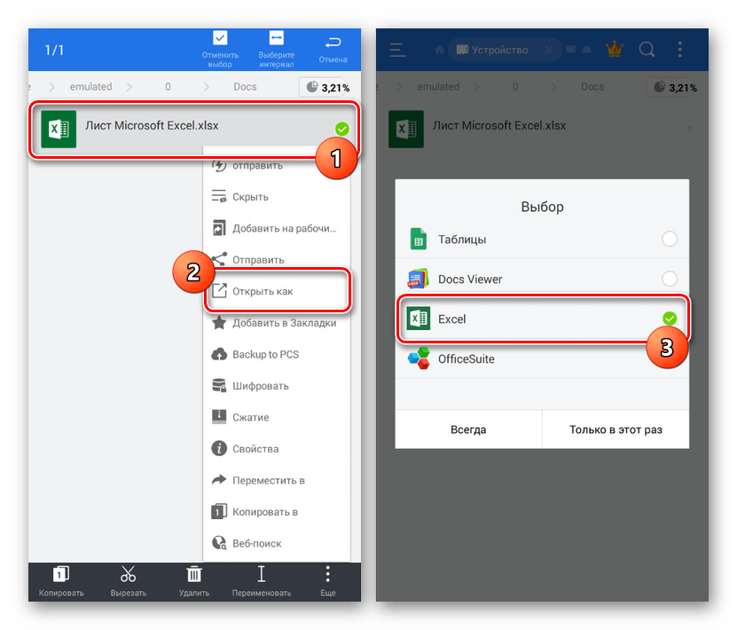This screenshot has height=630, width=737.
Task: Open the storage usage 3,21% indicator
Action: pyautogui.click(x=325, y=87)
